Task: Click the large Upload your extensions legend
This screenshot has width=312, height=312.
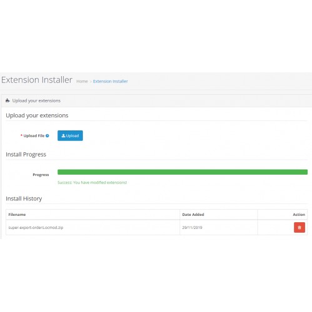Action: 37,115
